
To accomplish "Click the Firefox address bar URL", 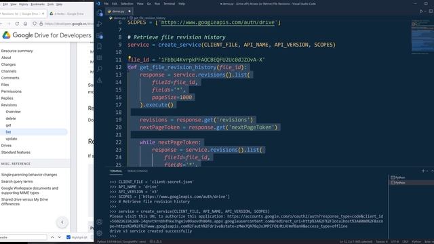I will coord(69,24).
